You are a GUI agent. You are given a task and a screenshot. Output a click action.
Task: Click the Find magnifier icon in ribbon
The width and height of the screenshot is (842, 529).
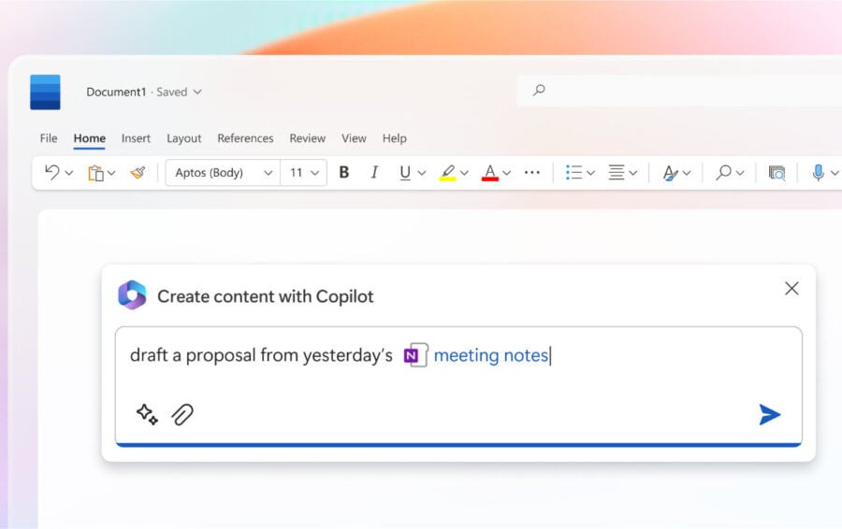tap(723, 172)
